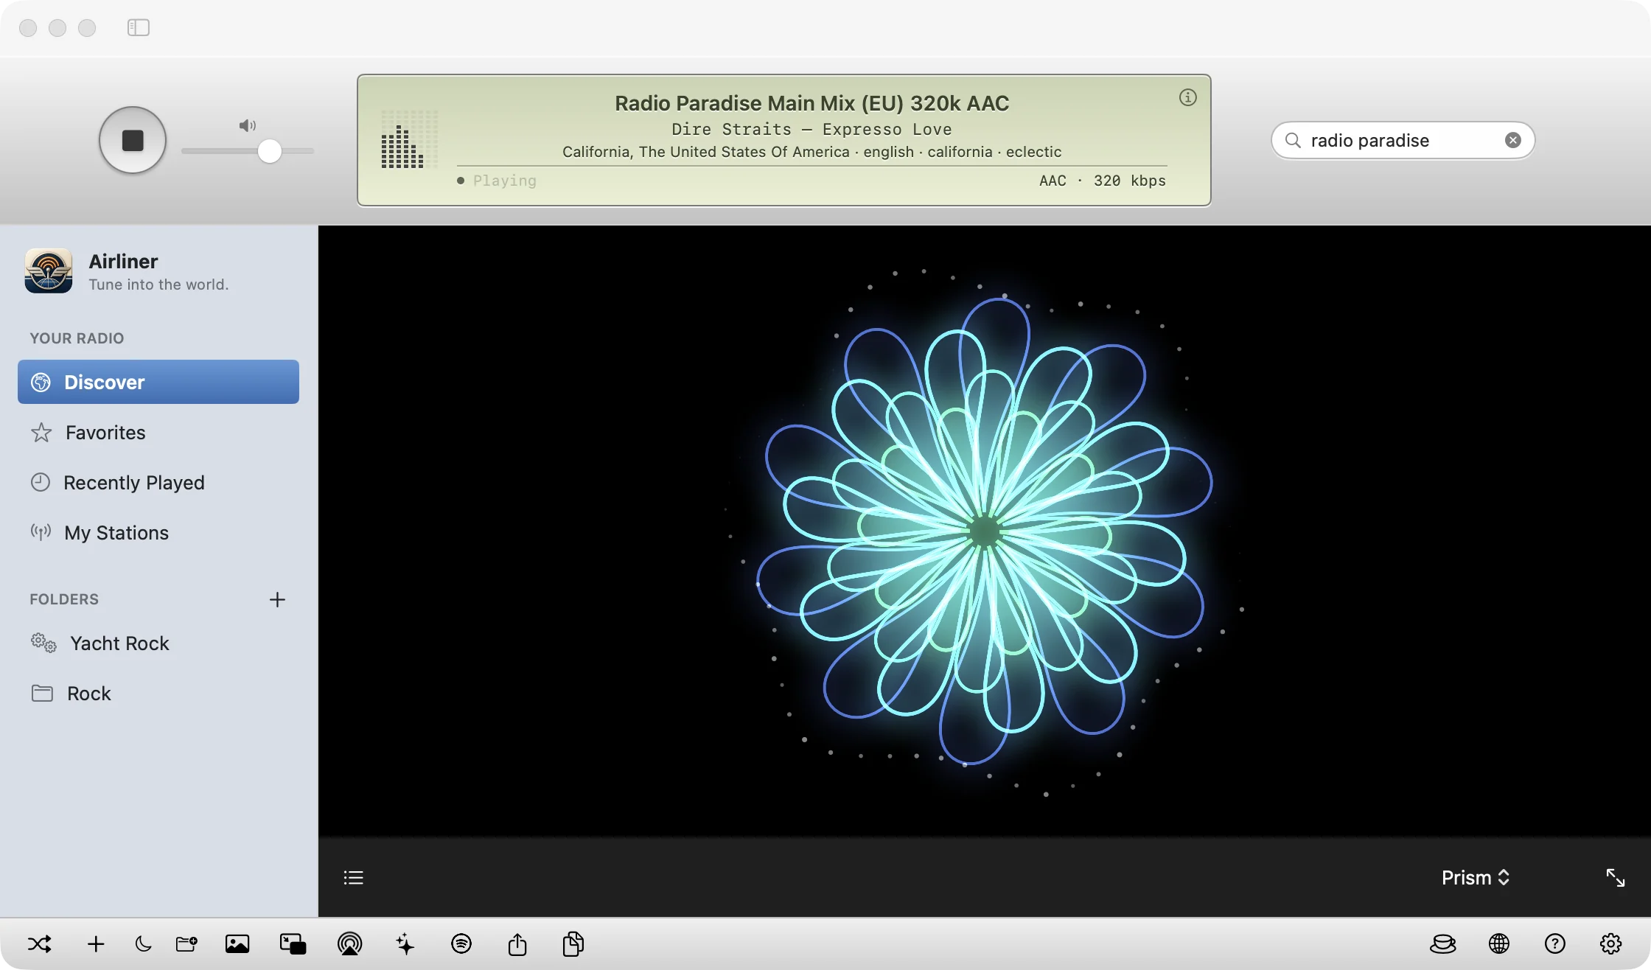Click the plus add station icon in toolbar

(96, 943)
